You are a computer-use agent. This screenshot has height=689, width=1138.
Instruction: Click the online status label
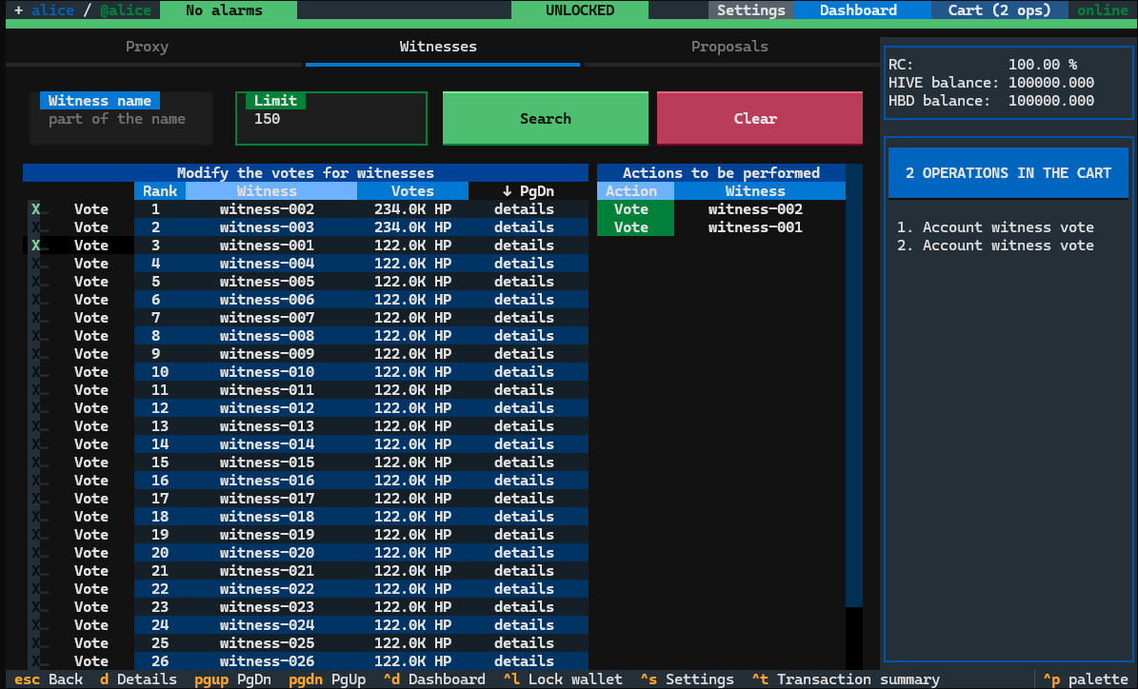coord(1103,10)
